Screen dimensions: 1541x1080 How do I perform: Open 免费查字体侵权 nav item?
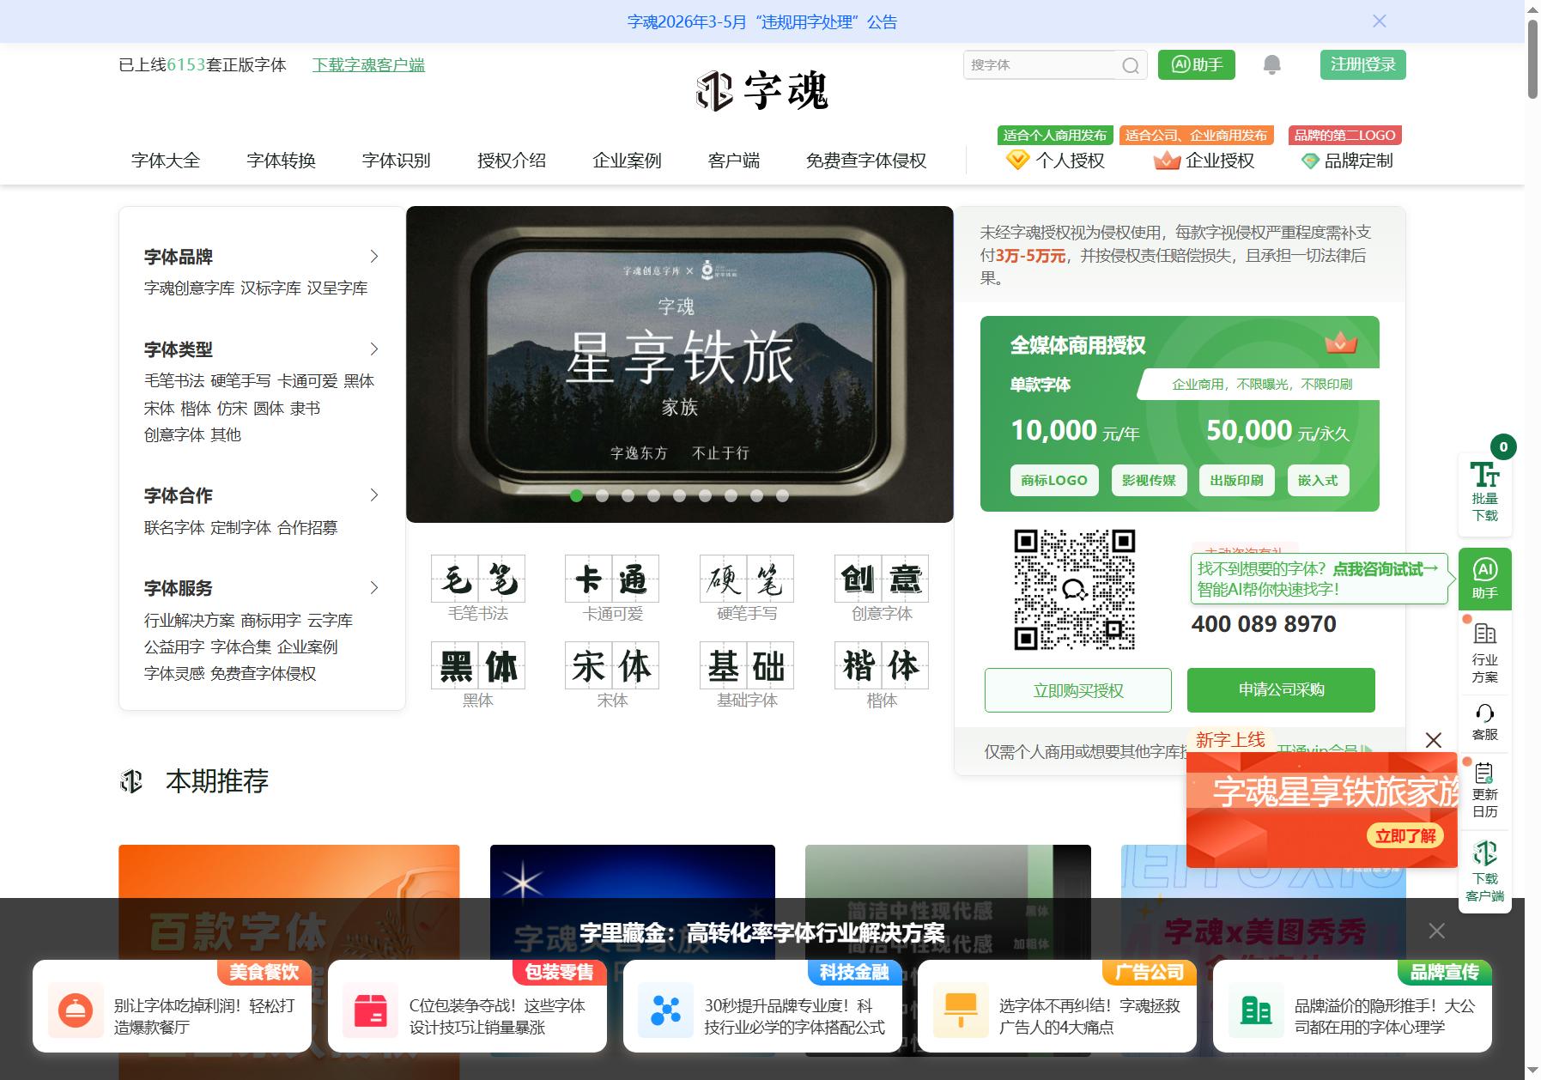tap(866, 161)
